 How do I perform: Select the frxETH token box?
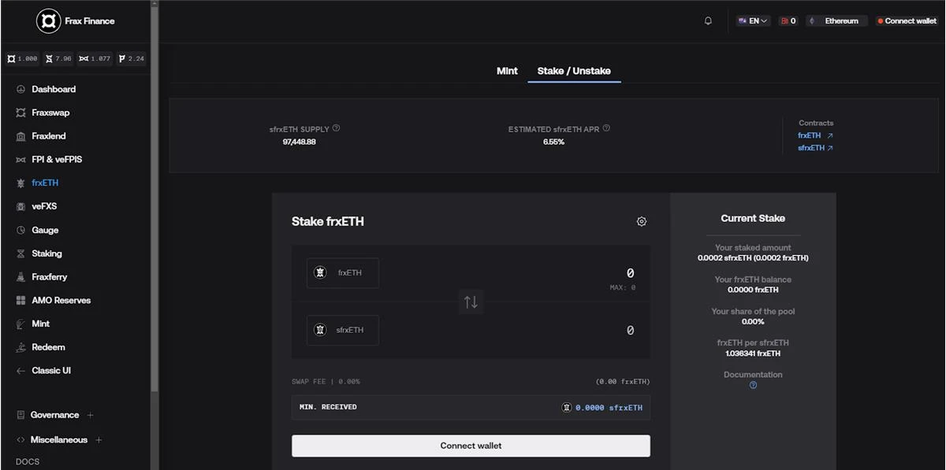pyautogui.click(x=343, y=273)
